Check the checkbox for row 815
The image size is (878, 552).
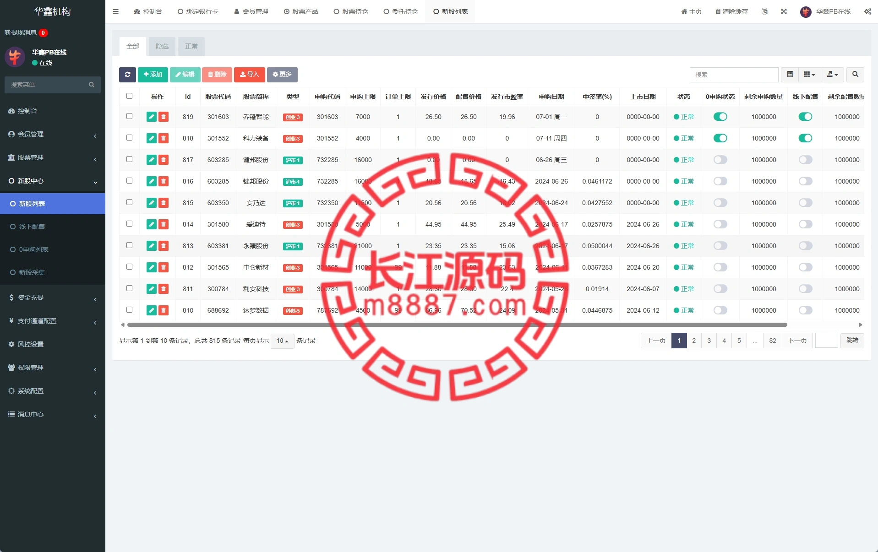pos(129,202)
